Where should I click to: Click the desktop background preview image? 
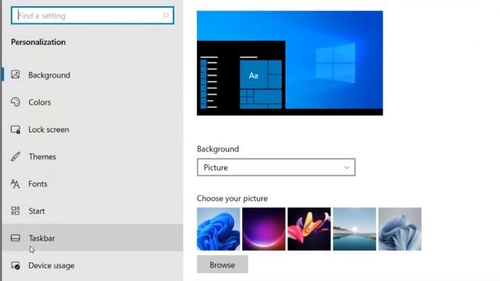pyautogui.click(x=290, y=63)
